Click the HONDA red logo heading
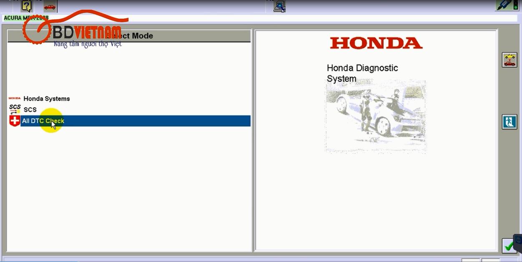 (376, 43)
